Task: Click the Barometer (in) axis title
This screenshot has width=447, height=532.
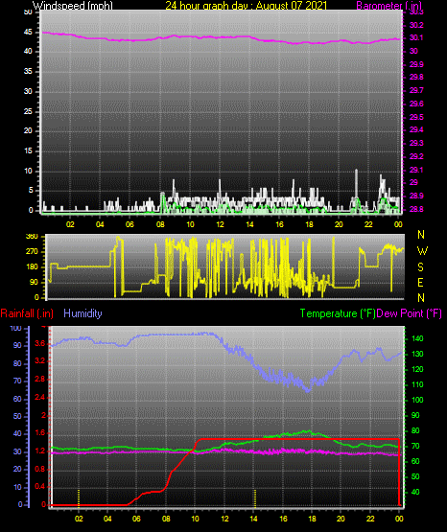Action: (388, 6)
